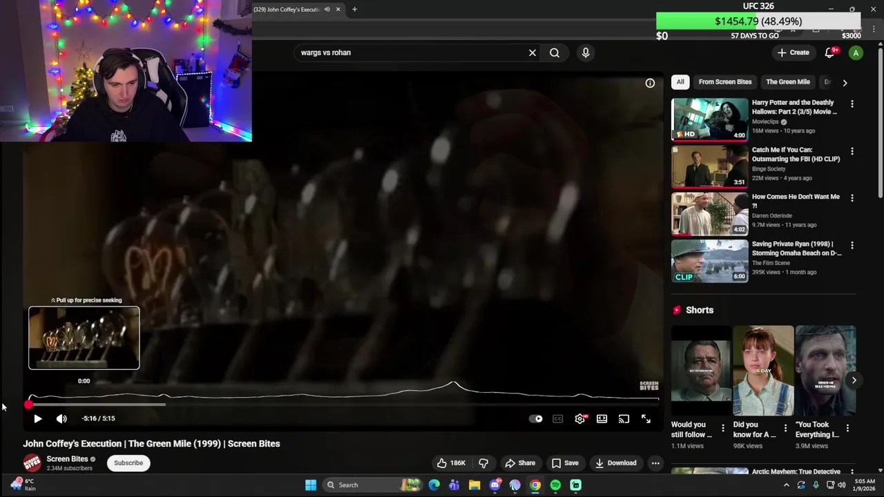This screenshot has height=497, width=884.
Task: Download the video
Action: [616, 463]
